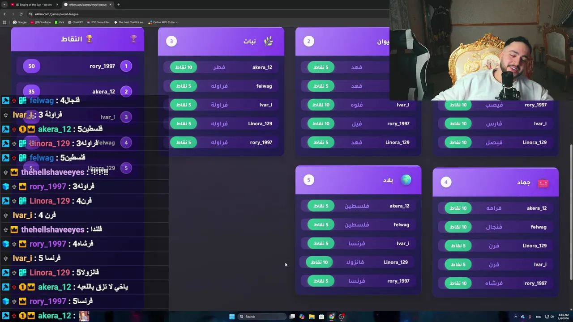This screenshot has height=322, width=573.
Task: Open the Online MP3 Cutter bookmark
Action: [x=164, y=22]
